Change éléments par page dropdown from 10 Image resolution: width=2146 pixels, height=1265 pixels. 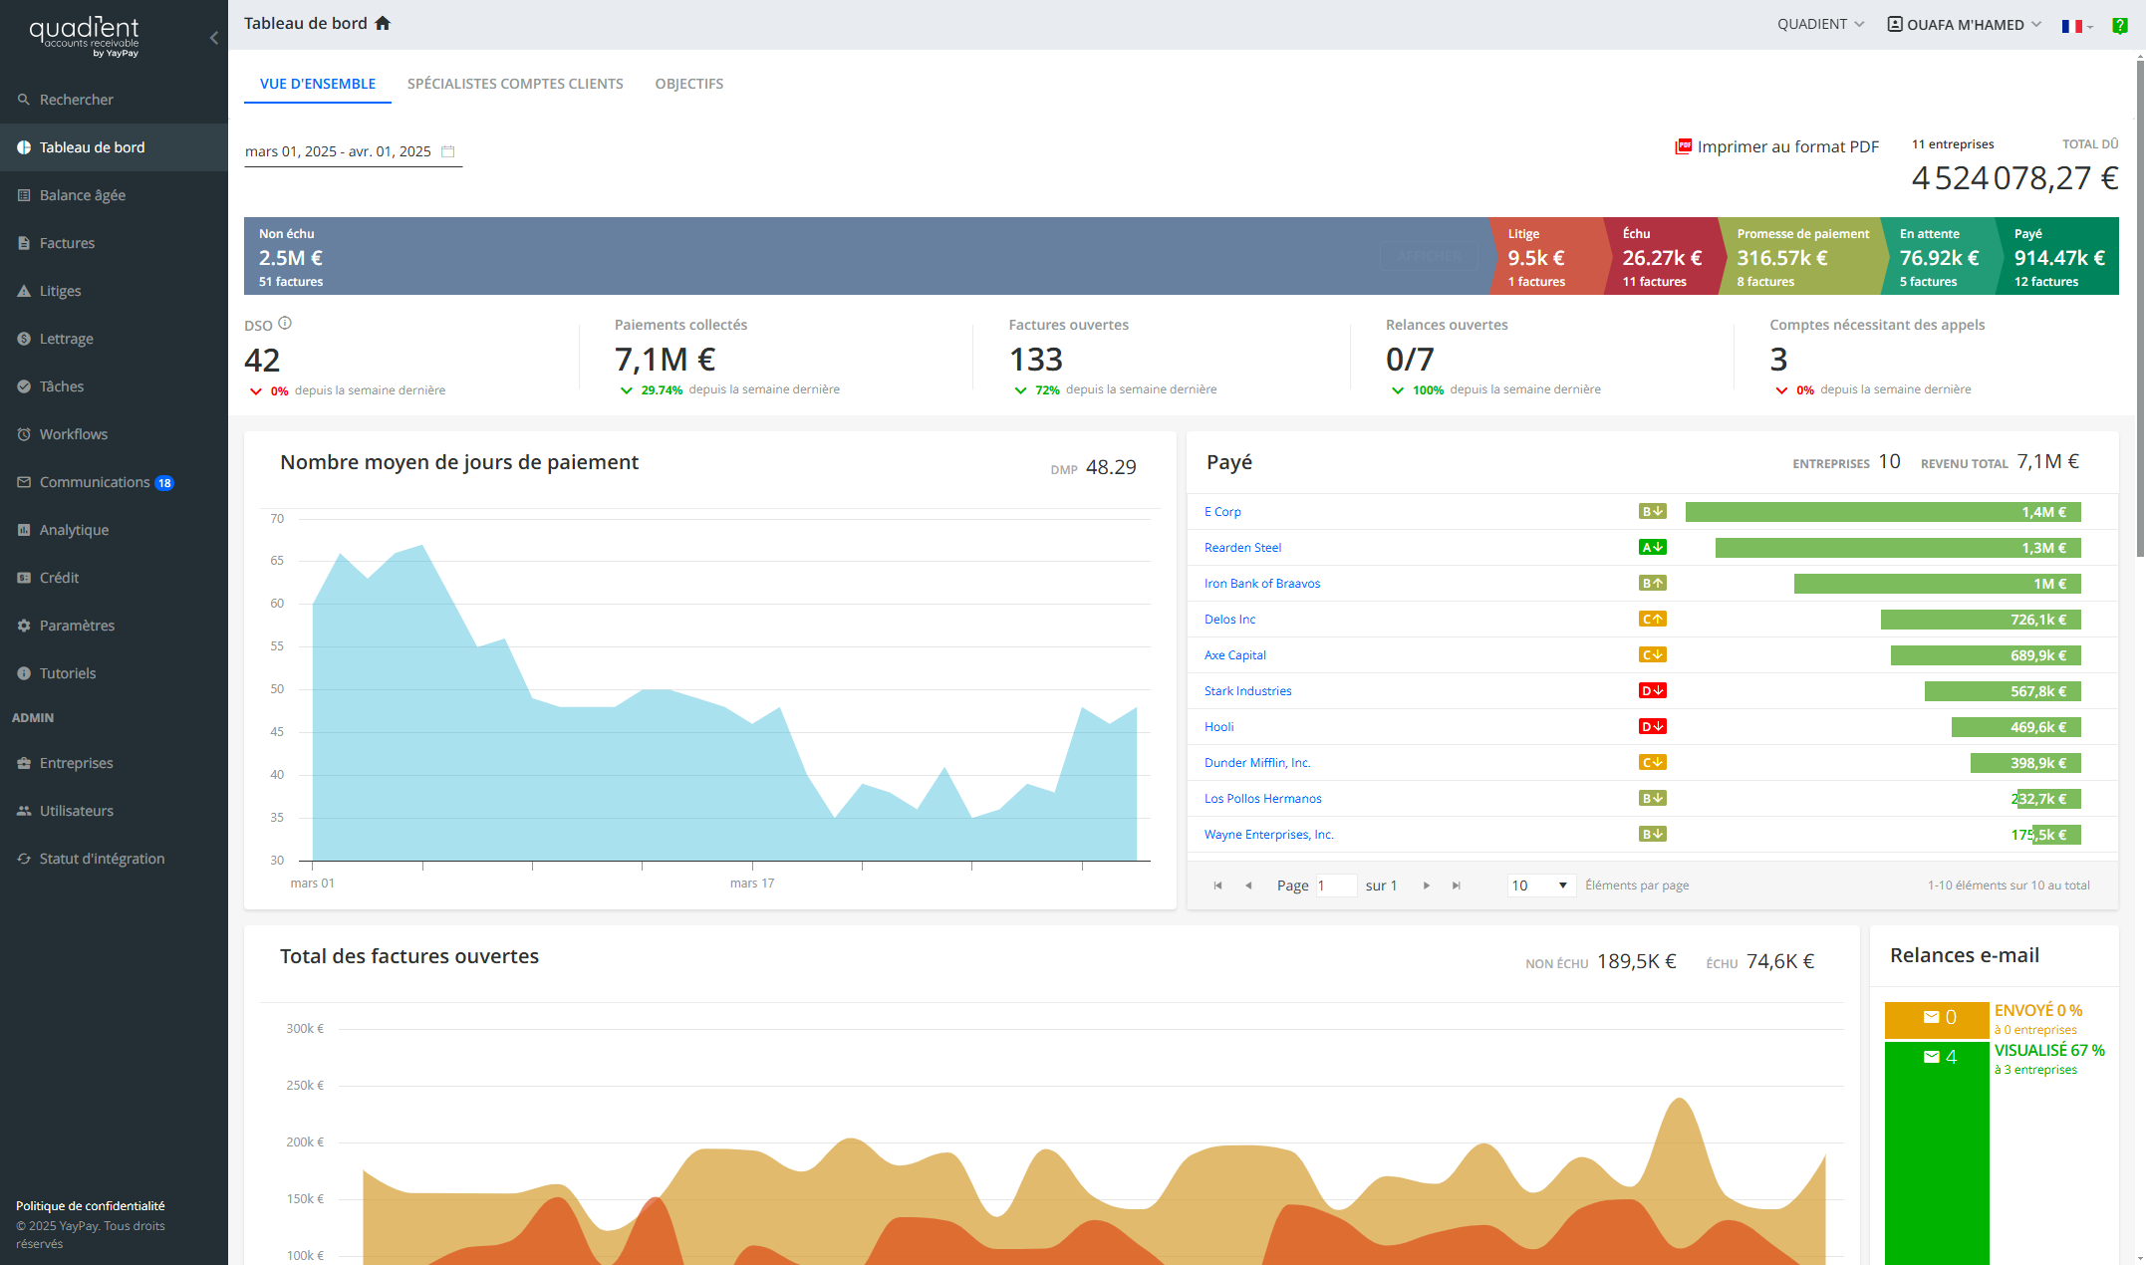click(1540, 885)
